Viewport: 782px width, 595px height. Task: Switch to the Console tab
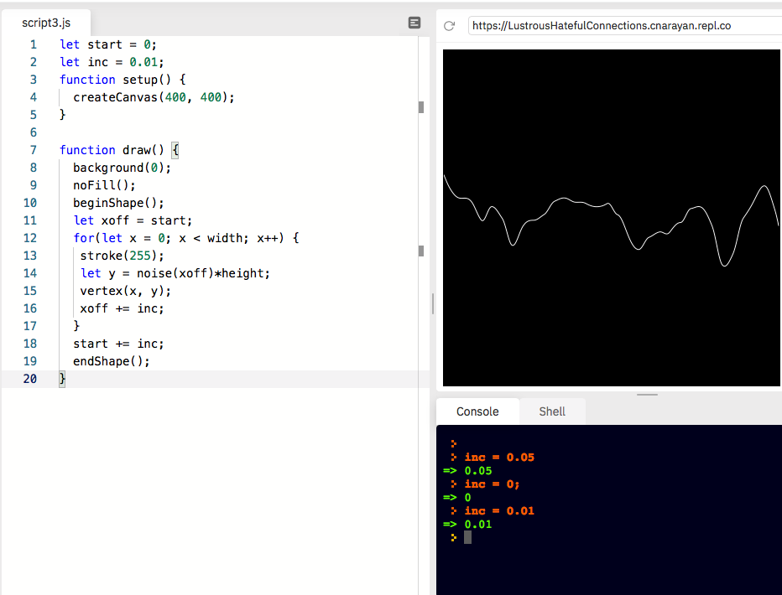[x=477, y=411]
